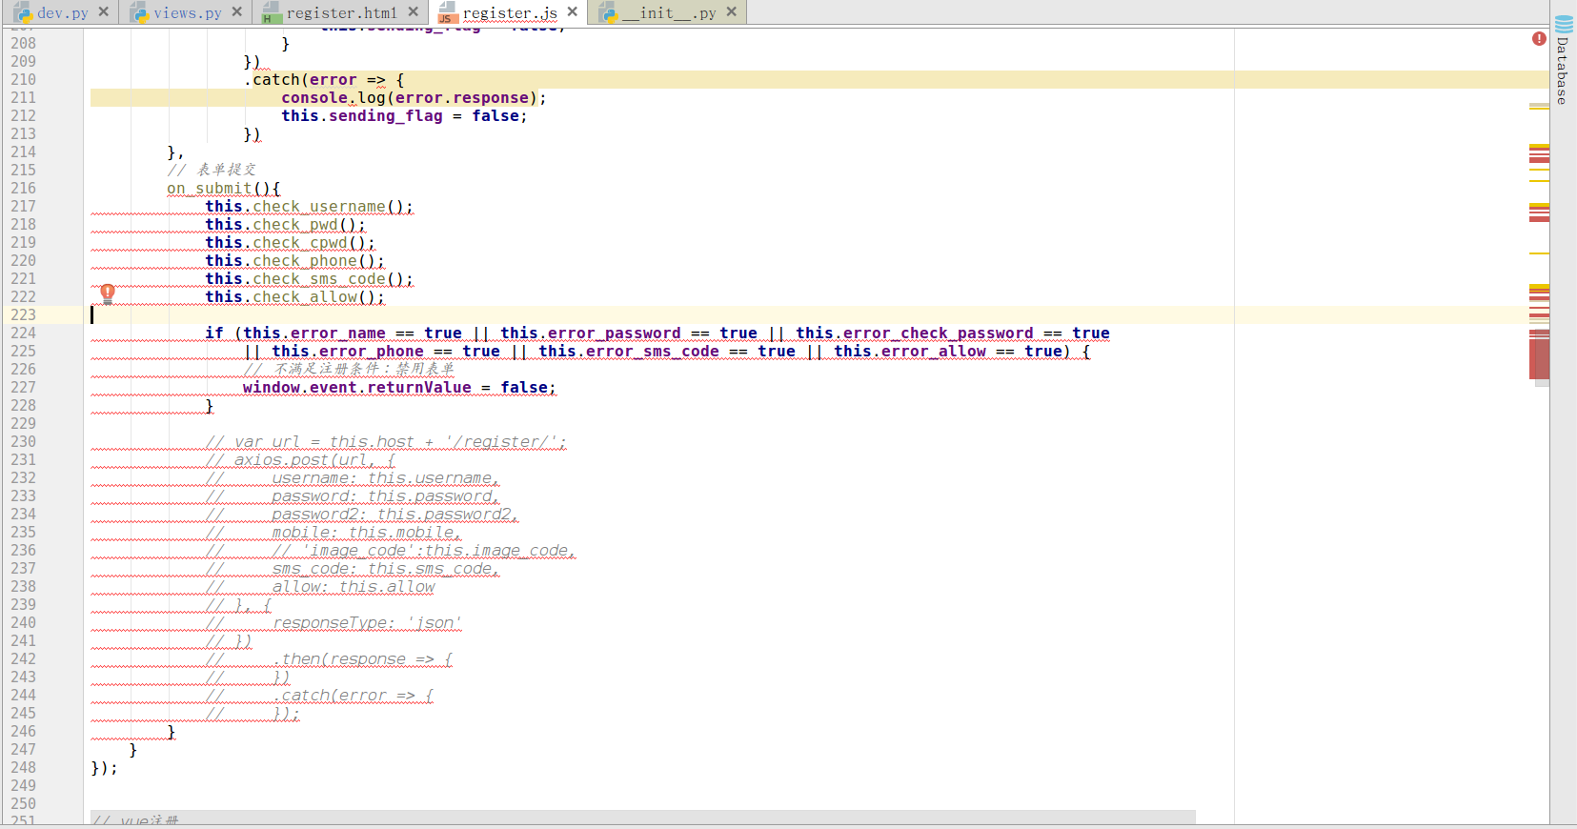Click commented password2: this.password2 line

pos(362,515)
